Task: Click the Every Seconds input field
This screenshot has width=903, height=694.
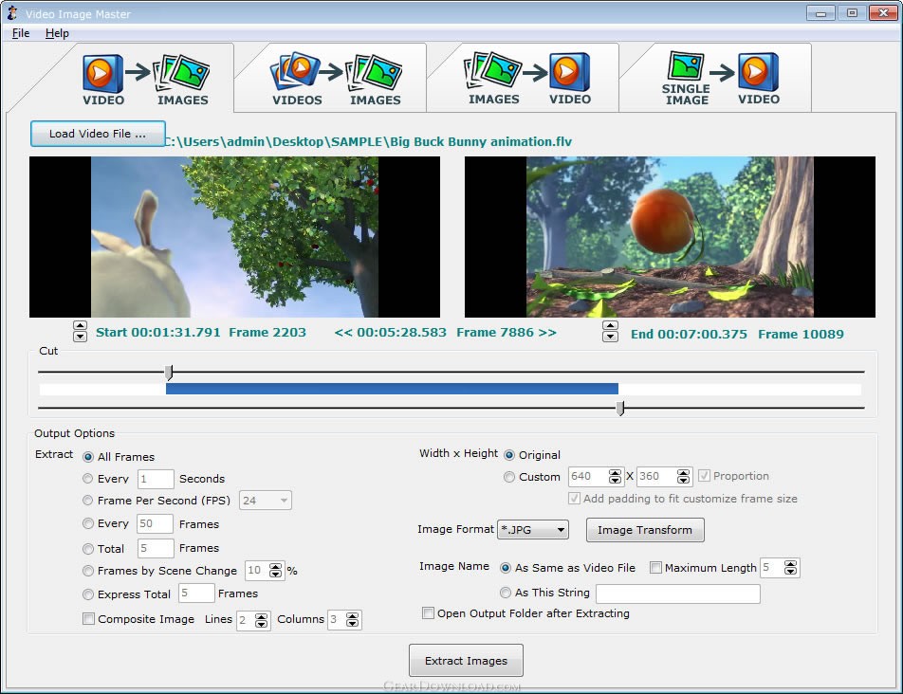Action: (156, 479)
